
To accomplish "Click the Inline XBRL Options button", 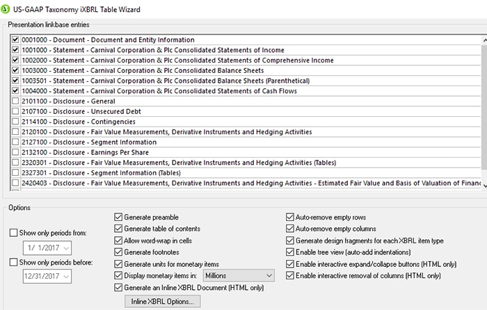I will point(163,302).
